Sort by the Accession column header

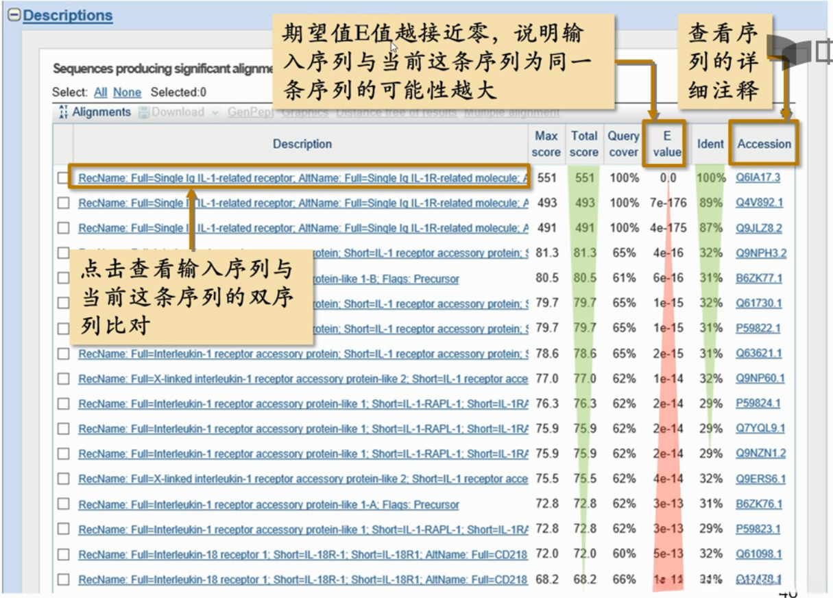[x=764, y=144]
